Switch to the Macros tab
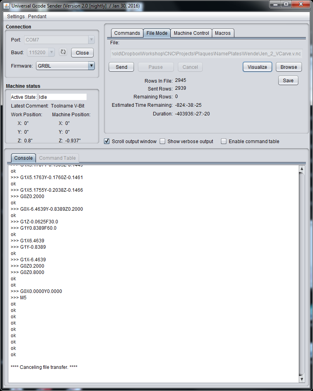Screen dimensions: 313x391 click(x=223, y=33)
